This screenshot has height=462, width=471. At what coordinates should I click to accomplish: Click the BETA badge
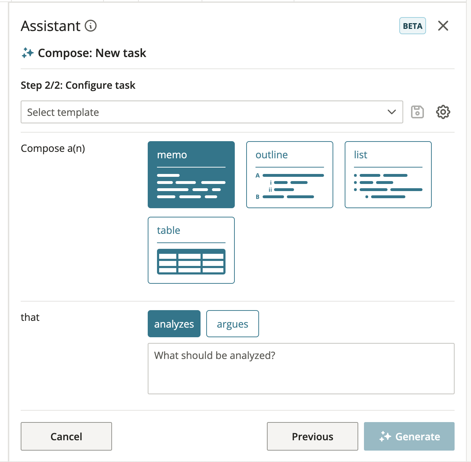click(x=412, y=26)
